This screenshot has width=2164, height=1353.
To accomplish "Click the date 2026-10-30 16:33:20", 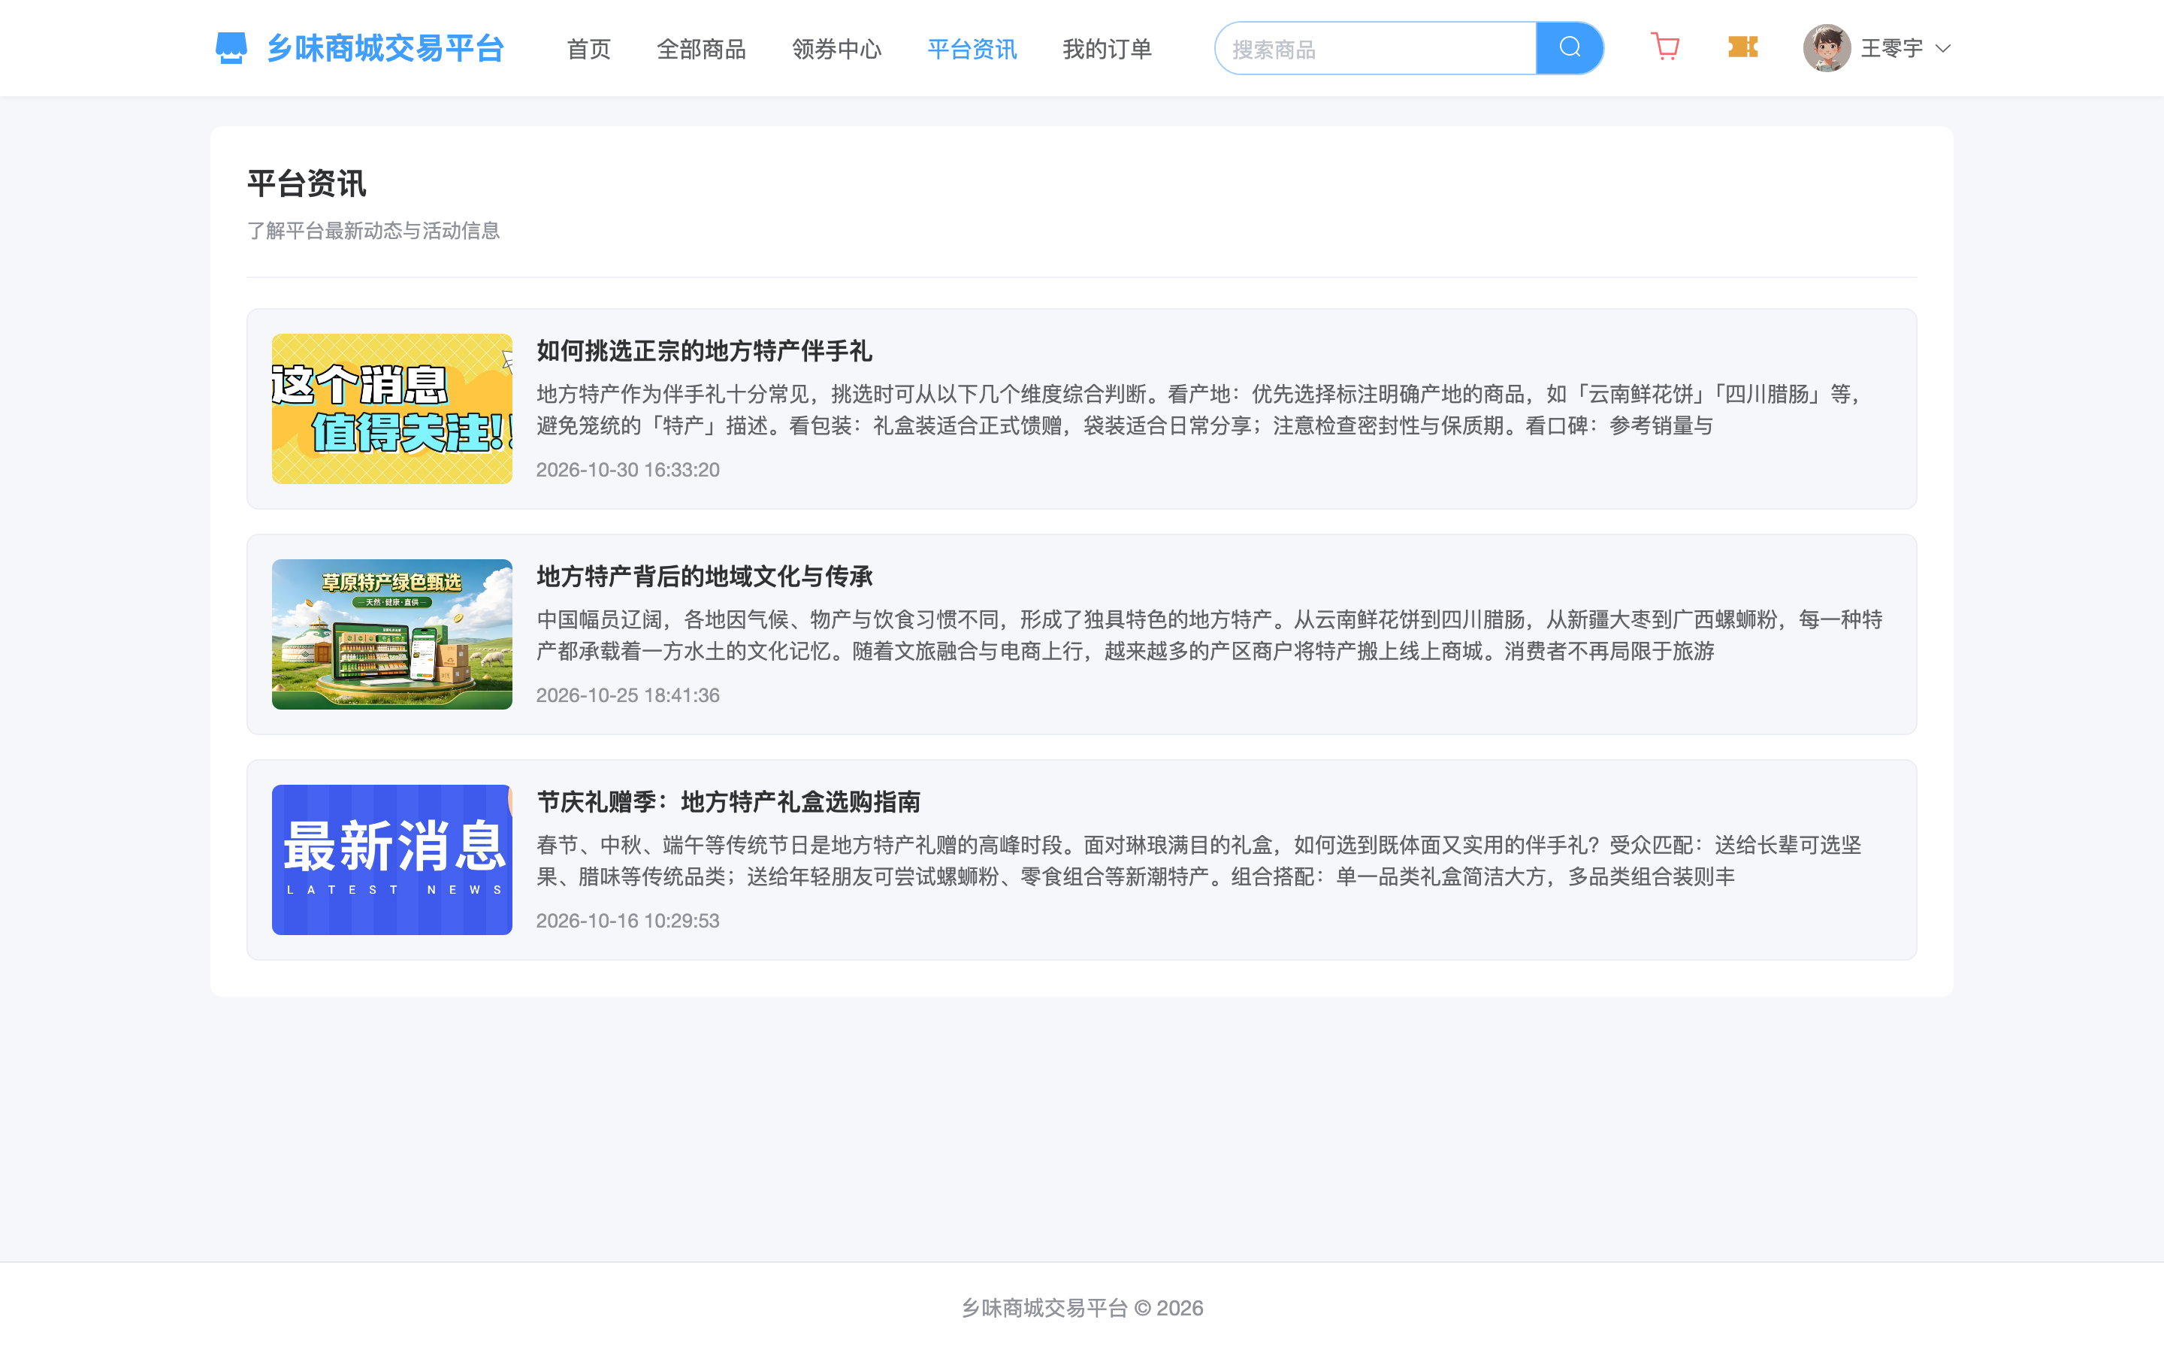I will pos(627,470).
